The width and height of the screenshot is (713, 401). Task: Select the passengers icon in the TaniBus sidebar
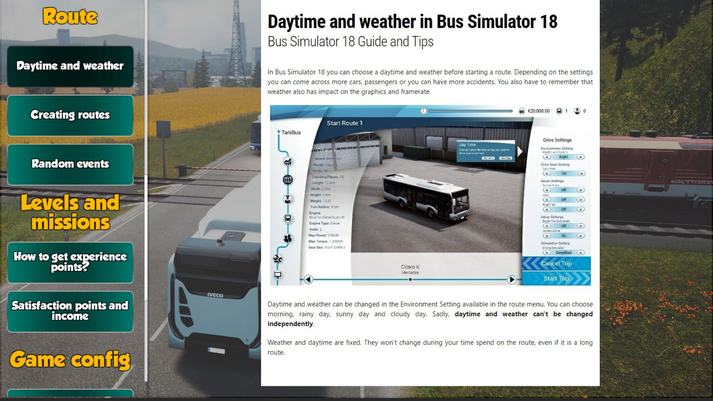[288, 238]
